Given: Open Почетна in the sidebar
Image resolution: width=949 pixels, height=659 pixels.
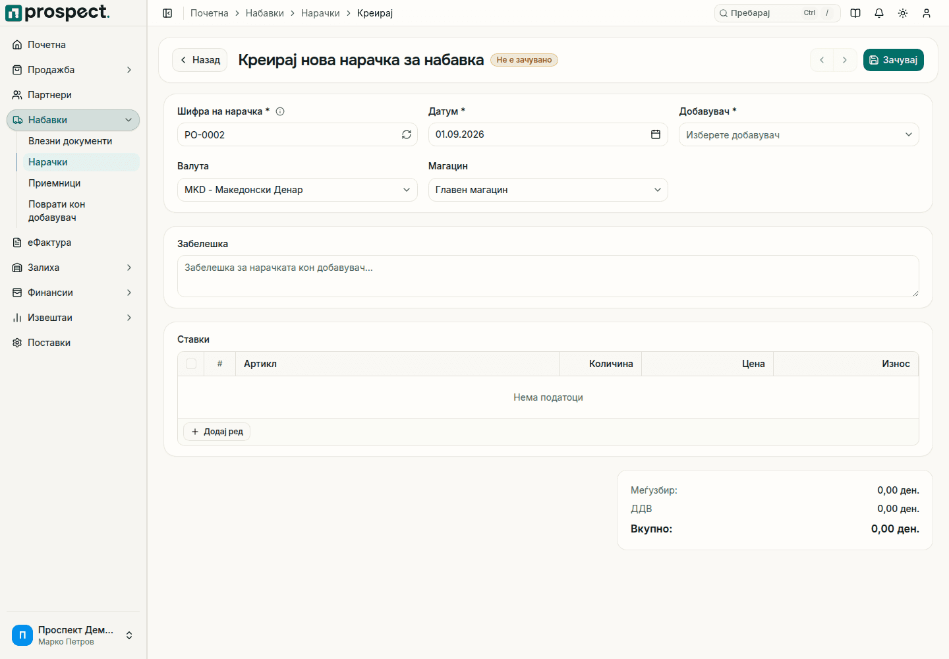Looking at the screenshot, I should (73, 45).
